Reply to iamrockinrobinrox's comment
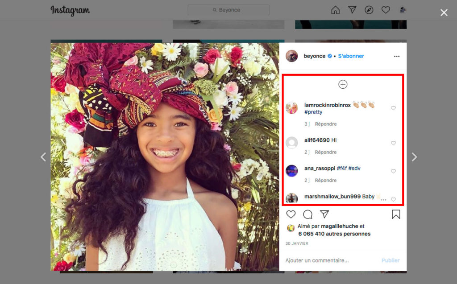This screenshot has height=284, width=457. [326, 124]
